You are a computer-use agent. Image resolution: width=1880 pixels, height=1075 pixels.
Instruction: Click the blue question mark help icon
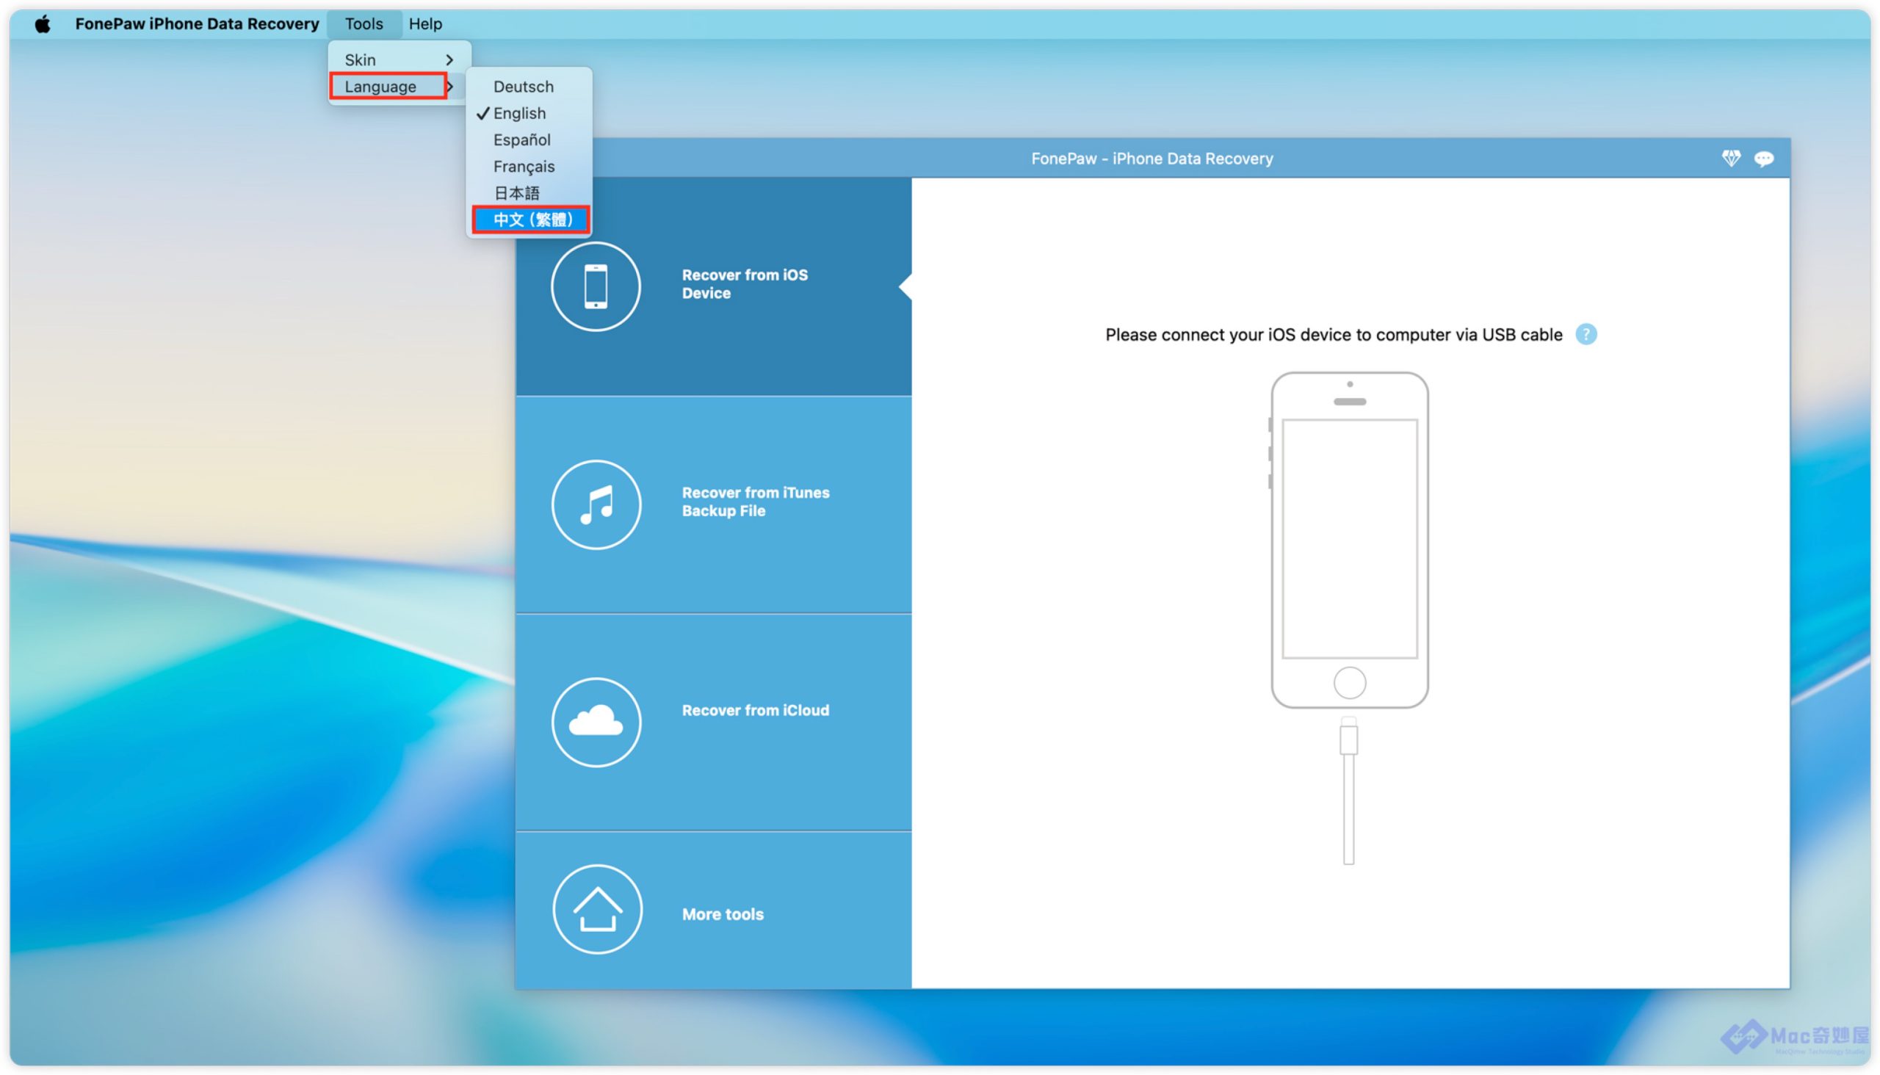(1585, 334)
